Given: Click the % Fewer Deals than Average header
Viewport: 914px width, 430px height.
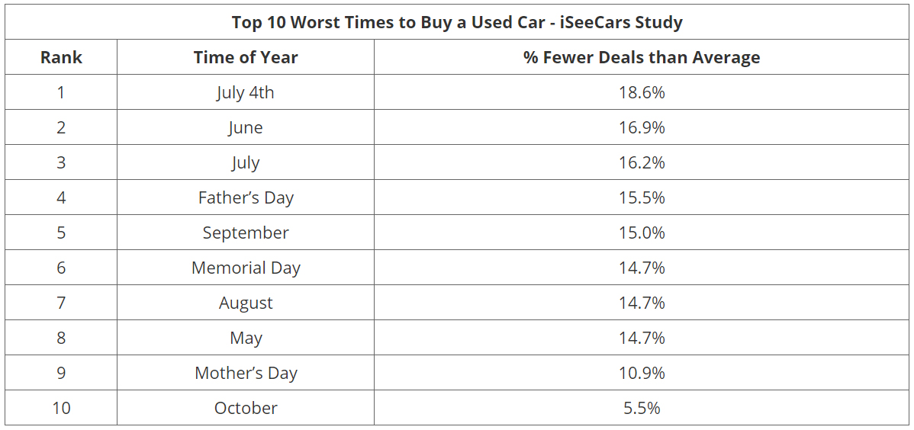Looking at the screenshot, I should click(642, 57).
